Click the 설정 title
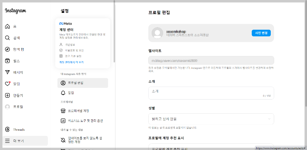This screenshot has height=150, width=307. tap(64, 11)
